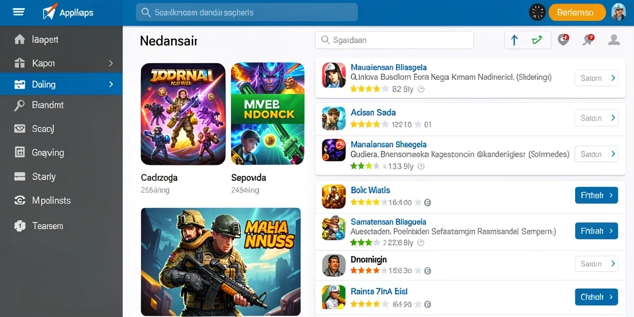Click star rating of Mauaiensan Bliasgela

pos(370,89)
